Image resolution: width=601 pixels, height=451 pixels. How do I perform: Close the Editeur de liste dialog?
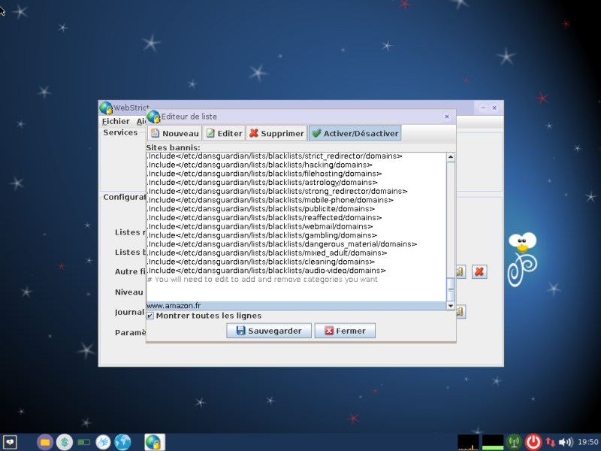click(x=446, y=117)
